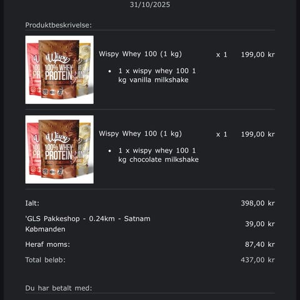Open the vanilla milkshake product thumbnail image

(x=59, y=69)
